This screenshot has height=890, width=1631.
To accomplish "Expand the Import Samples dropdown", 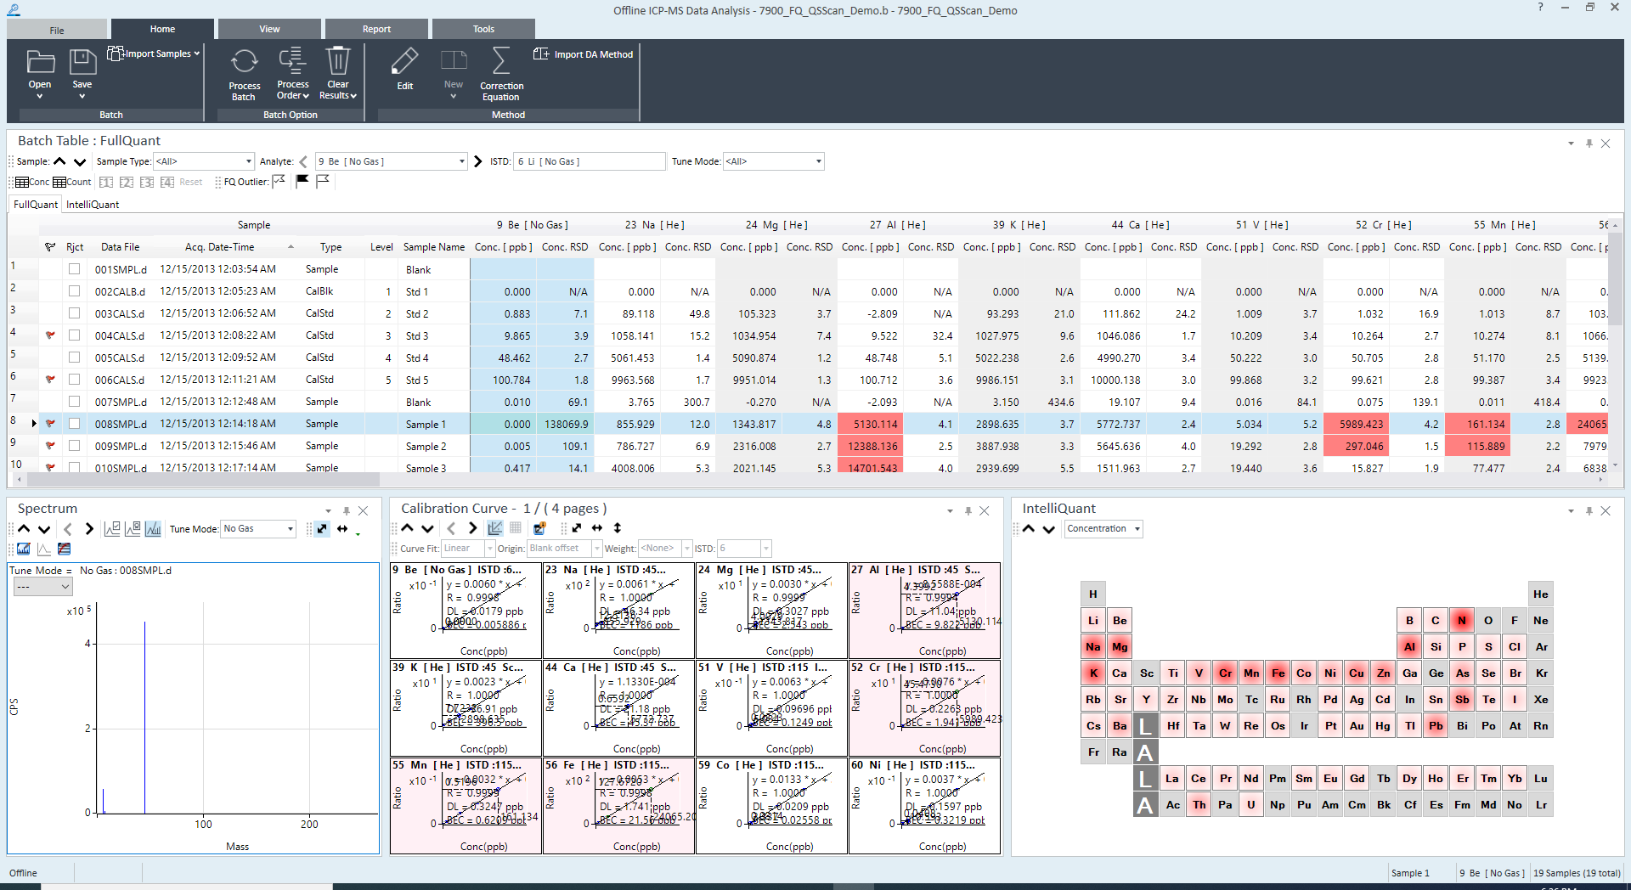I will click(154, 54).
